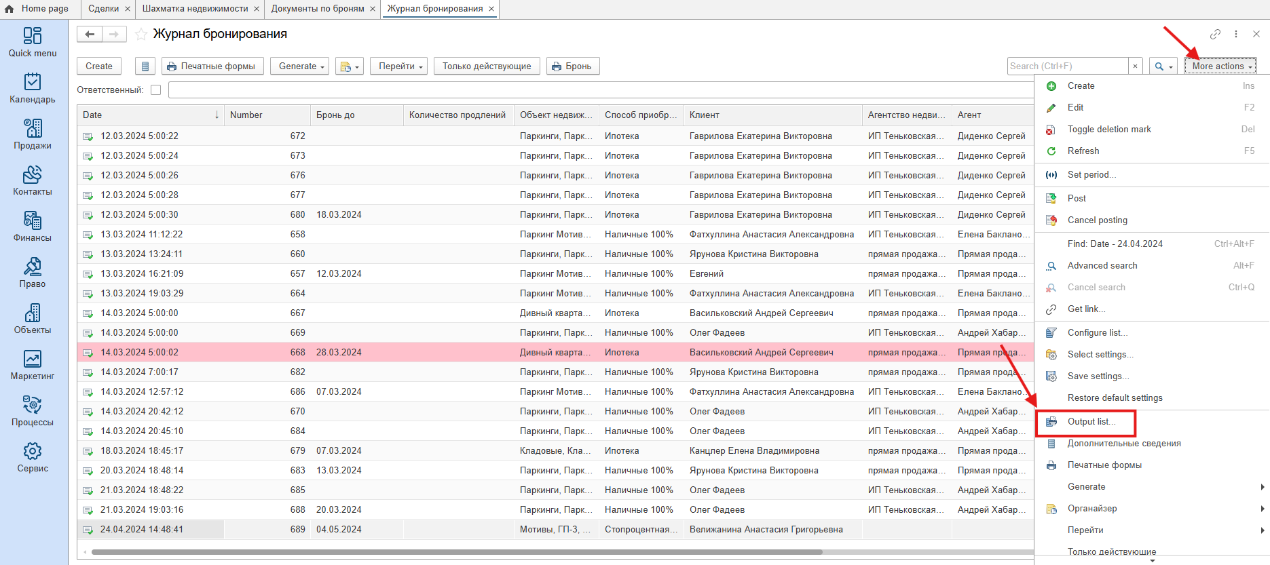Open the Продажи sidebar section

pyautogui.click(x=33, y=134)
